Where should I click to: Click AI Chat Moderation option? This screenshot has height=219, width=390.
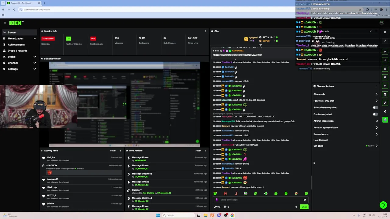click(x=324, y=121)
